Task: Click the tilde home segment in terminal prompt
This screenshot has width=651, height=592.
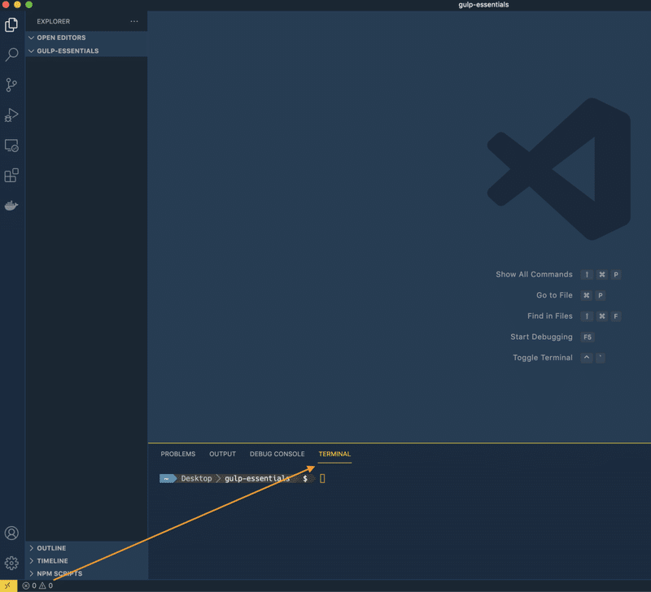Action: pyautogui.click(x=166, y=479)
